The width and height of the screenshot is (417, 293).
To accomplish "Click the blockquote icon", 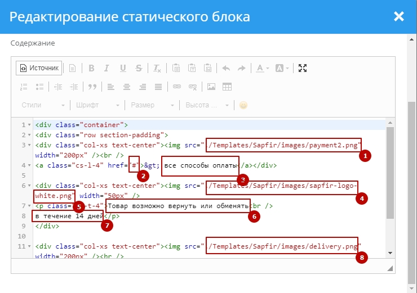I will [x=92, y=87].
